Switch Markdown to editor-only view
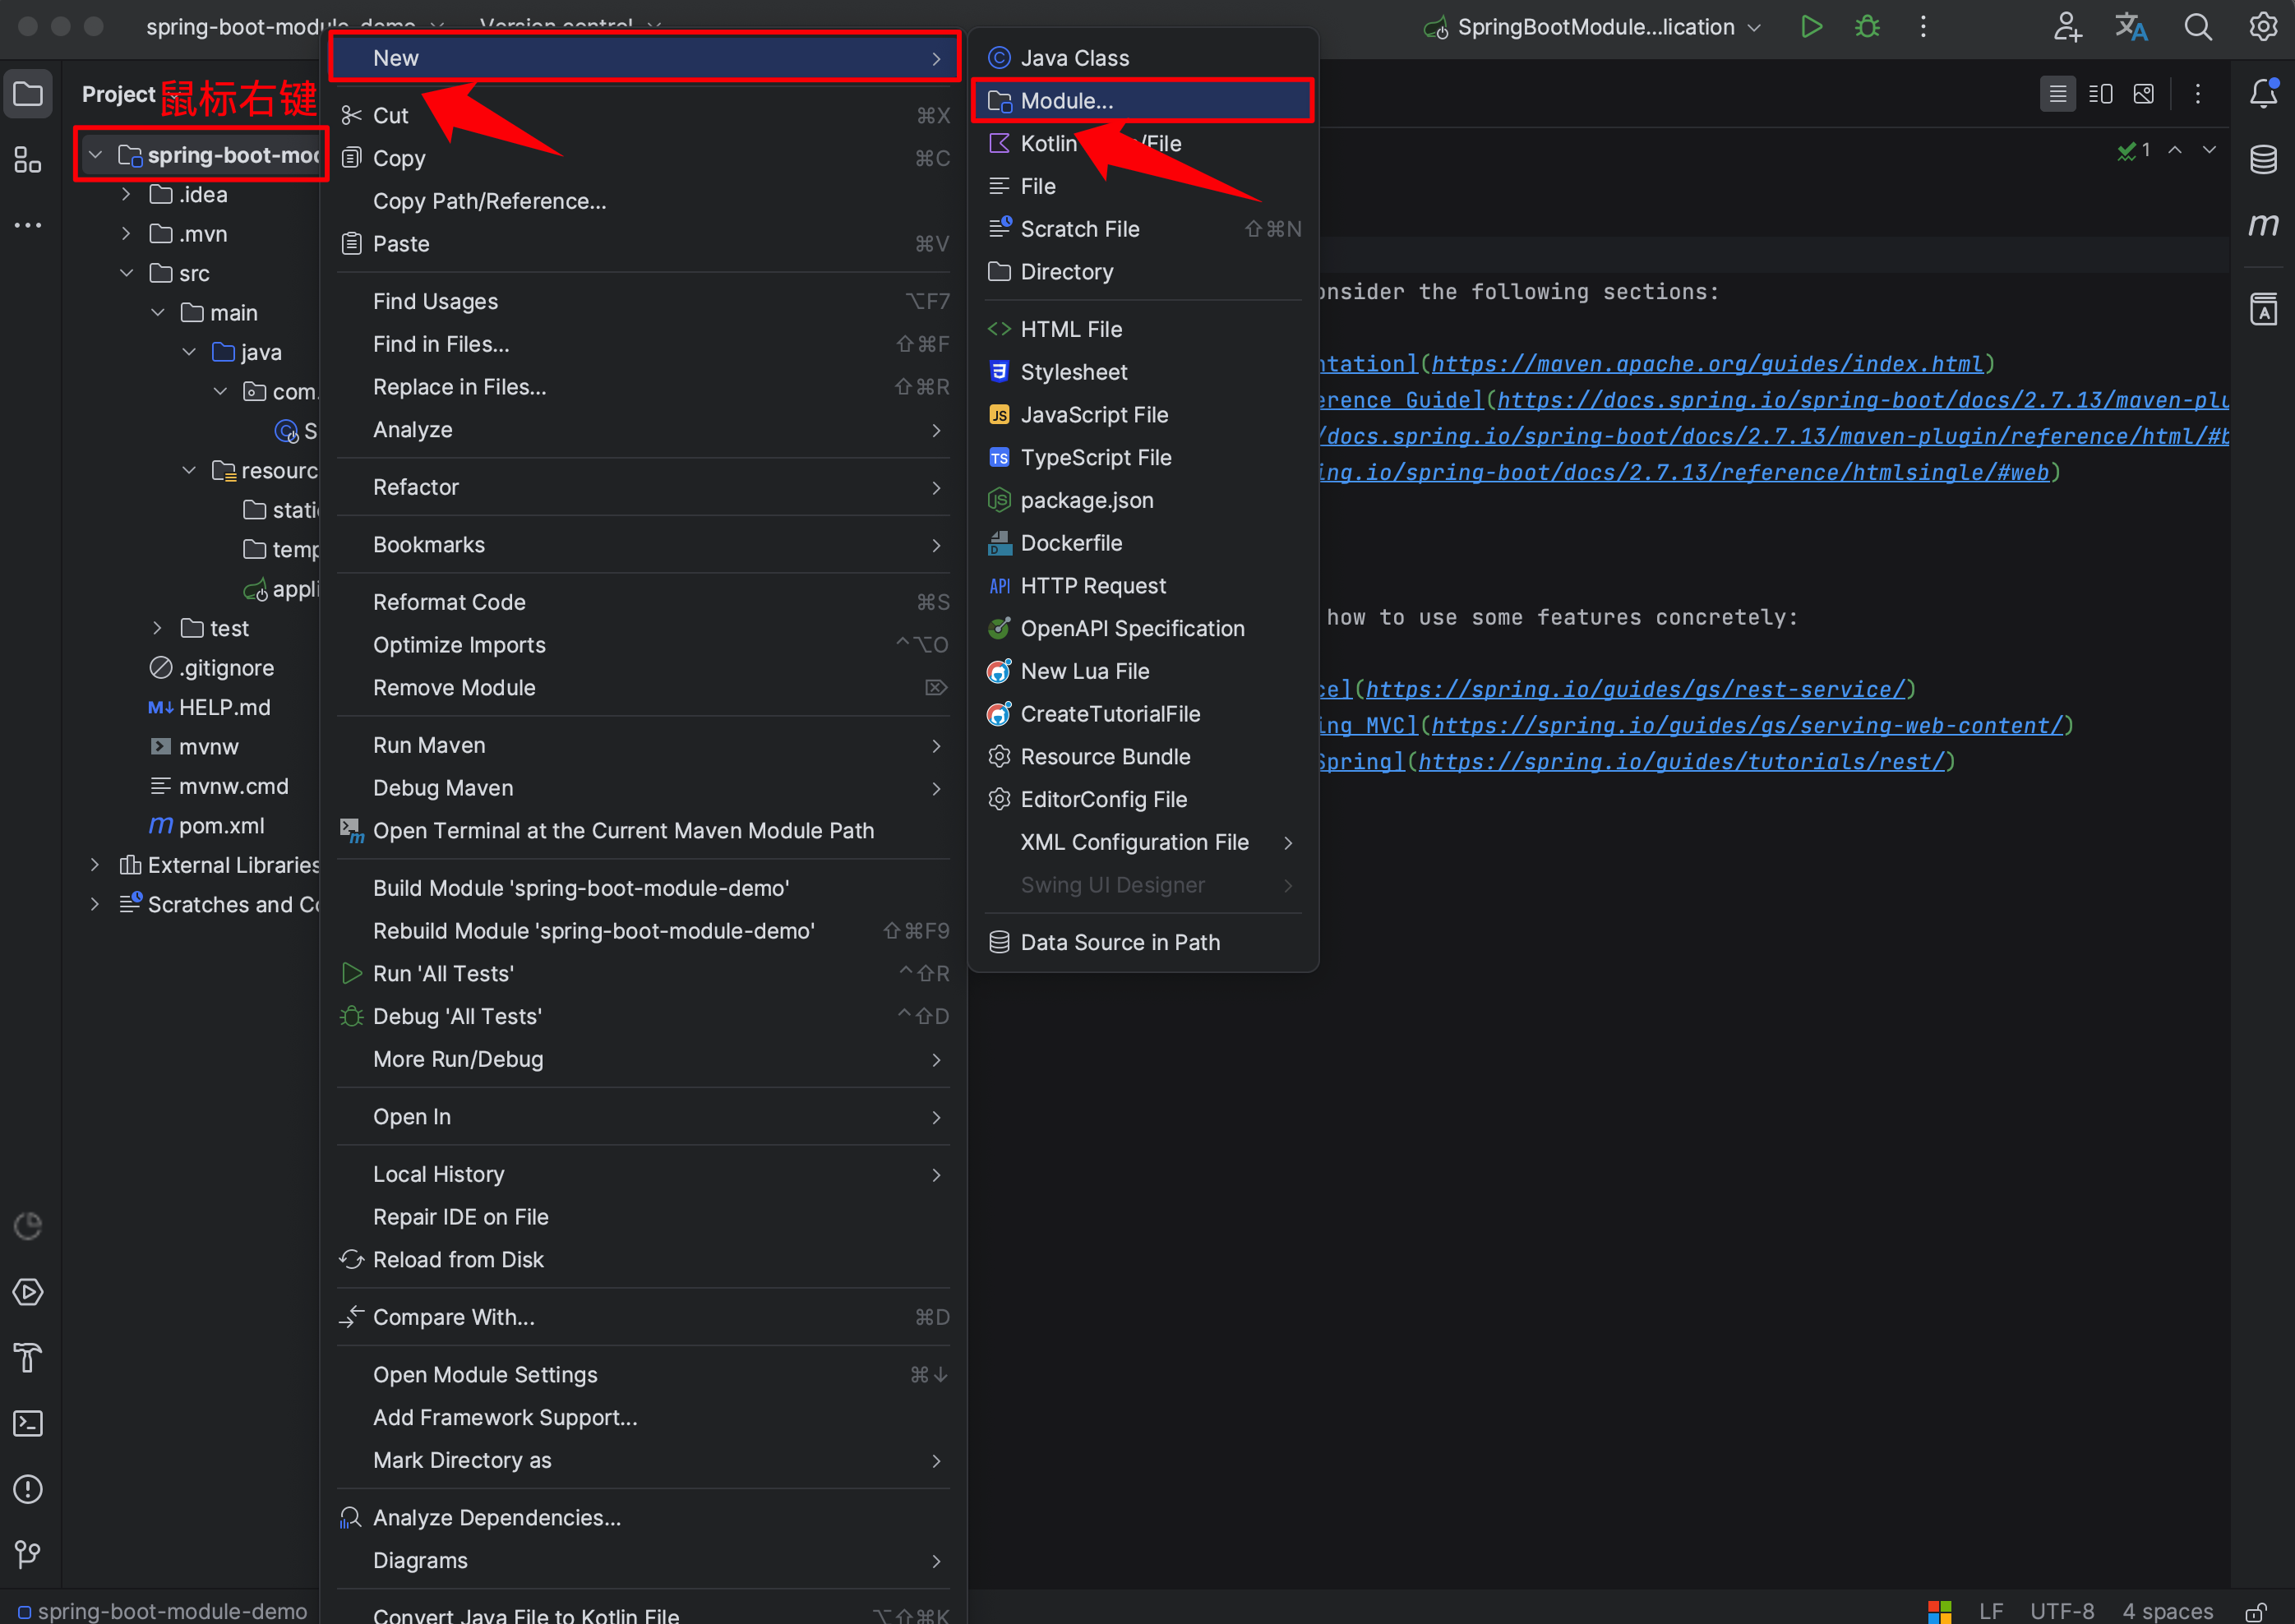Image resolution: width=2295 pixels, height=1624 pixels. pyautogui.click(x=2057, y=94)
